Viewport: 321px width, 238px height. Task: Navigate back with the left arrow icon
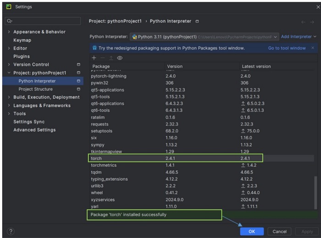[x=303, y=22]
